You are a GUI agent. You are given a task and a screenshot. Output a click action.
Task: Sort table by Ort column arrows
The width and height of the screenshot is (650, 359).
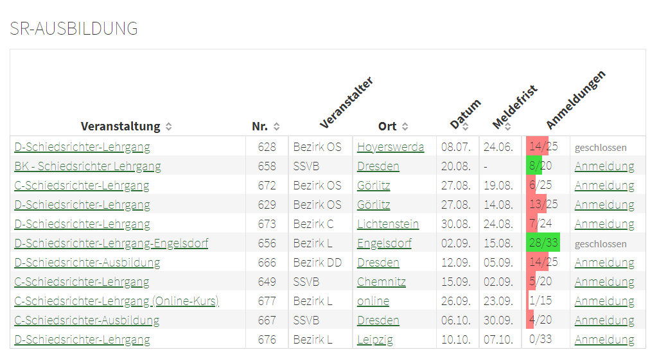click(x=405, y=127)
